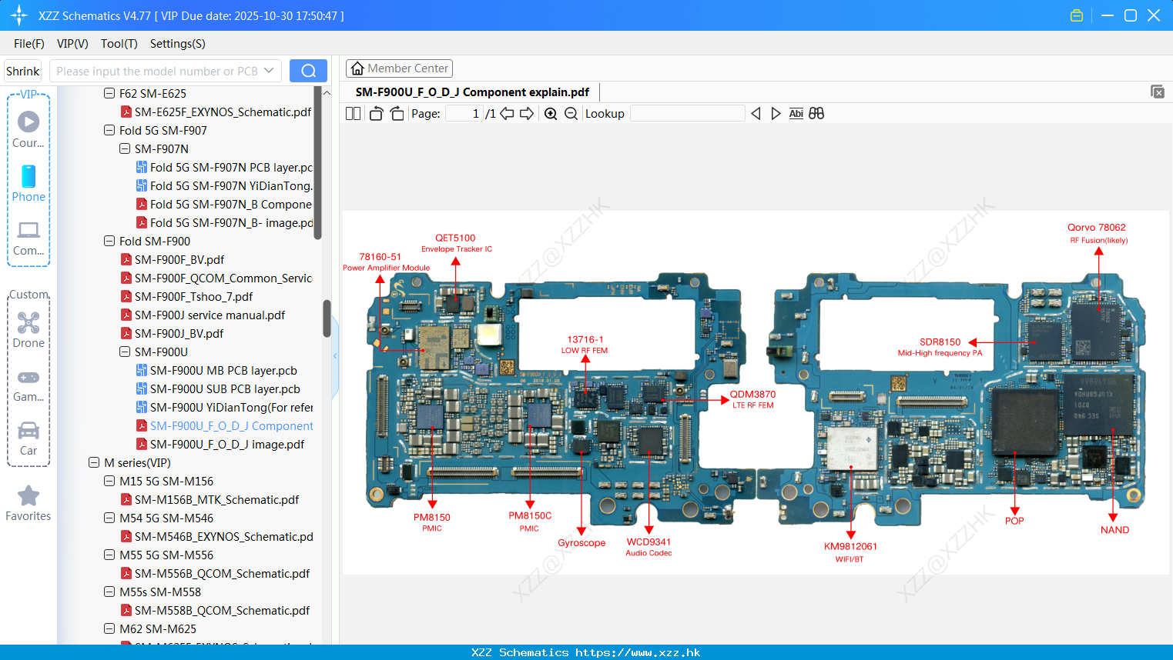Screen dimensions: 1173x660
Task: Open SM-M156B_MTK_Schematic.pdf
Action: coord(209,500)
